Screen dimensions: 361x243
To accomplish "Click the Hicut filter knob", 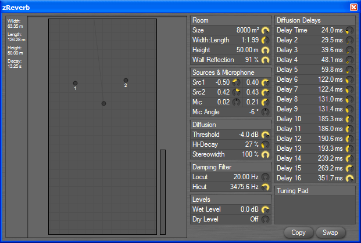I will (x=266, y=187).
